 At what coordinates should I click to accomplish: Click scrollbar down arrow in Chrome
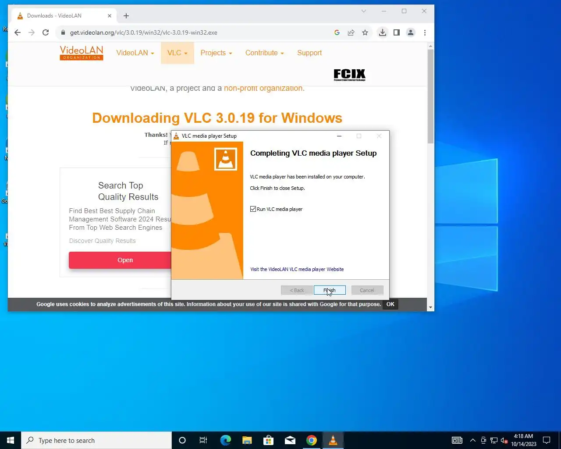click(430, 308)
